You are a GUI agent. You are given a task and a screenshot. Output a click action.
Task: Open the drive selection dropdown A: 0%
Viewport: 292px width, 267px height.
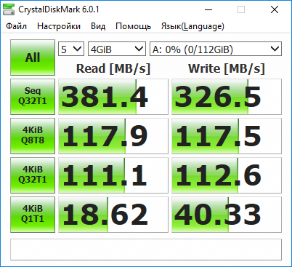pos(216,49)
